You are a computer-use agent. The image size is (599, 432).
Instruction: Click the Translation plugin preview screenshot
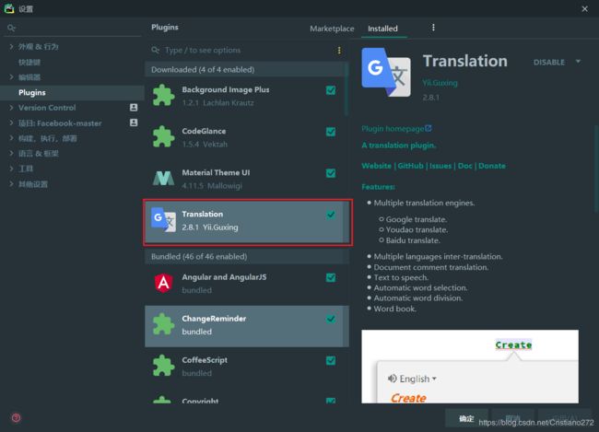coord(470,367)
